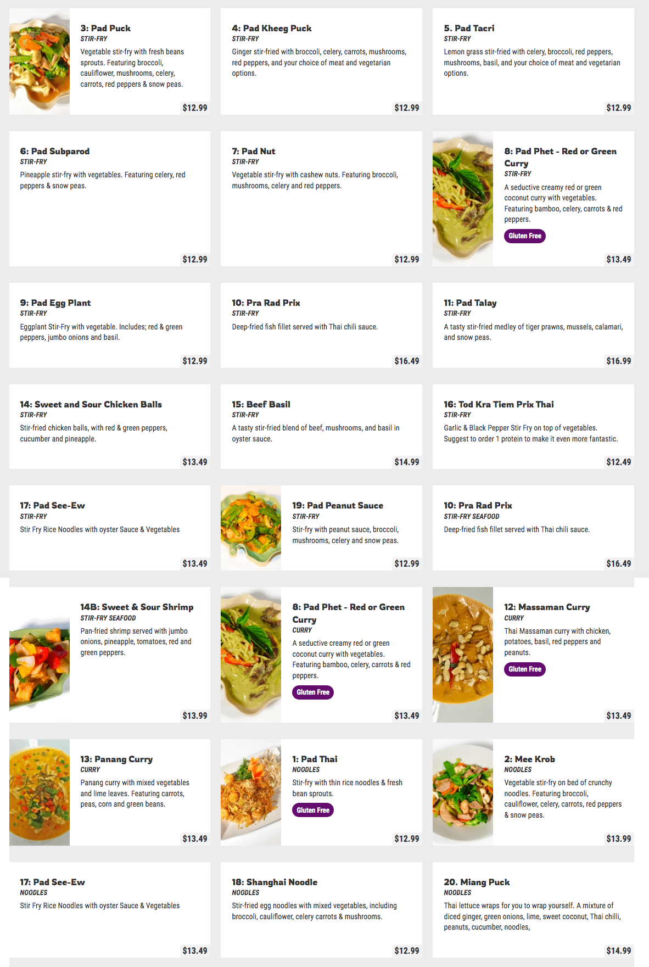Click the Pad Egg Plant title

coord(55,303)
